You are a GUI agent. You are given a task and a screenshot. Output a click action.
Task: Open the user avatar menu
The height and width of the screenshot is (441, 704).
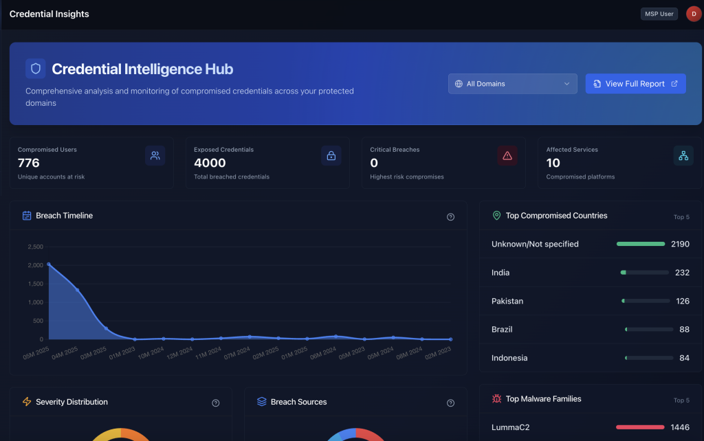tap(693, 14)
